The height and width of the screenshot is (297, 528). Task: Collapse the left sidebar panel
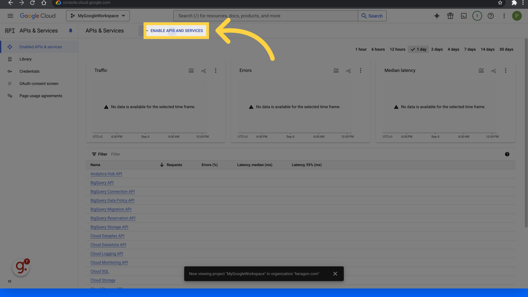pyautogui.click(x=10, y=281)
